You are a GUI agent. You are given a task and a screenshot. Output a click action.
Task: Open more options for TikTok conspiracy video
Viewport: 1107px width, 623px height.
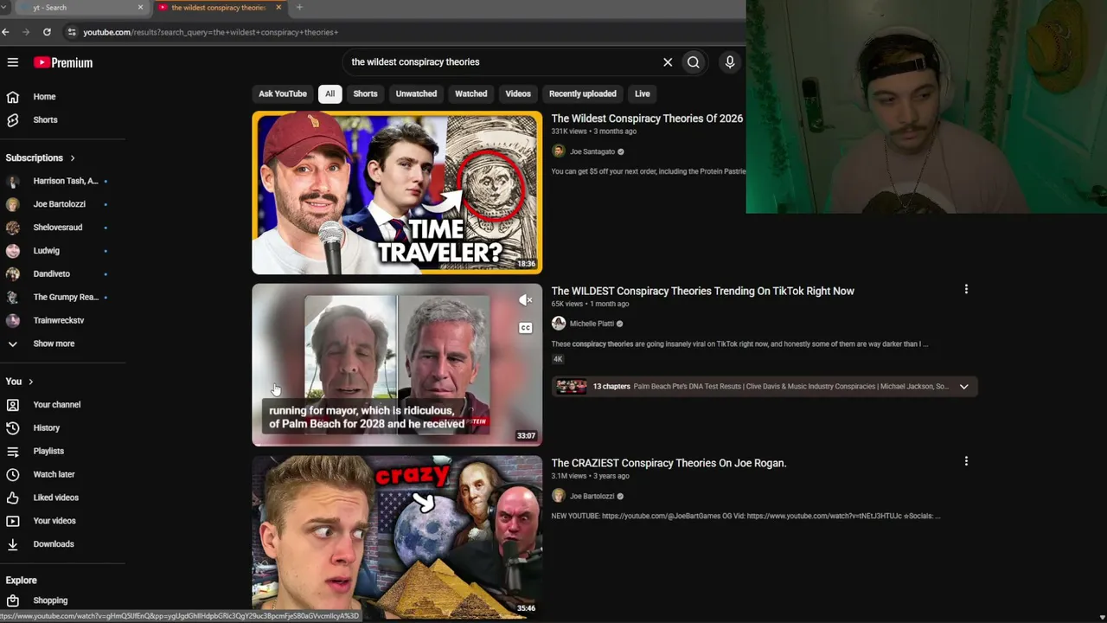click(x=966, y=289)
